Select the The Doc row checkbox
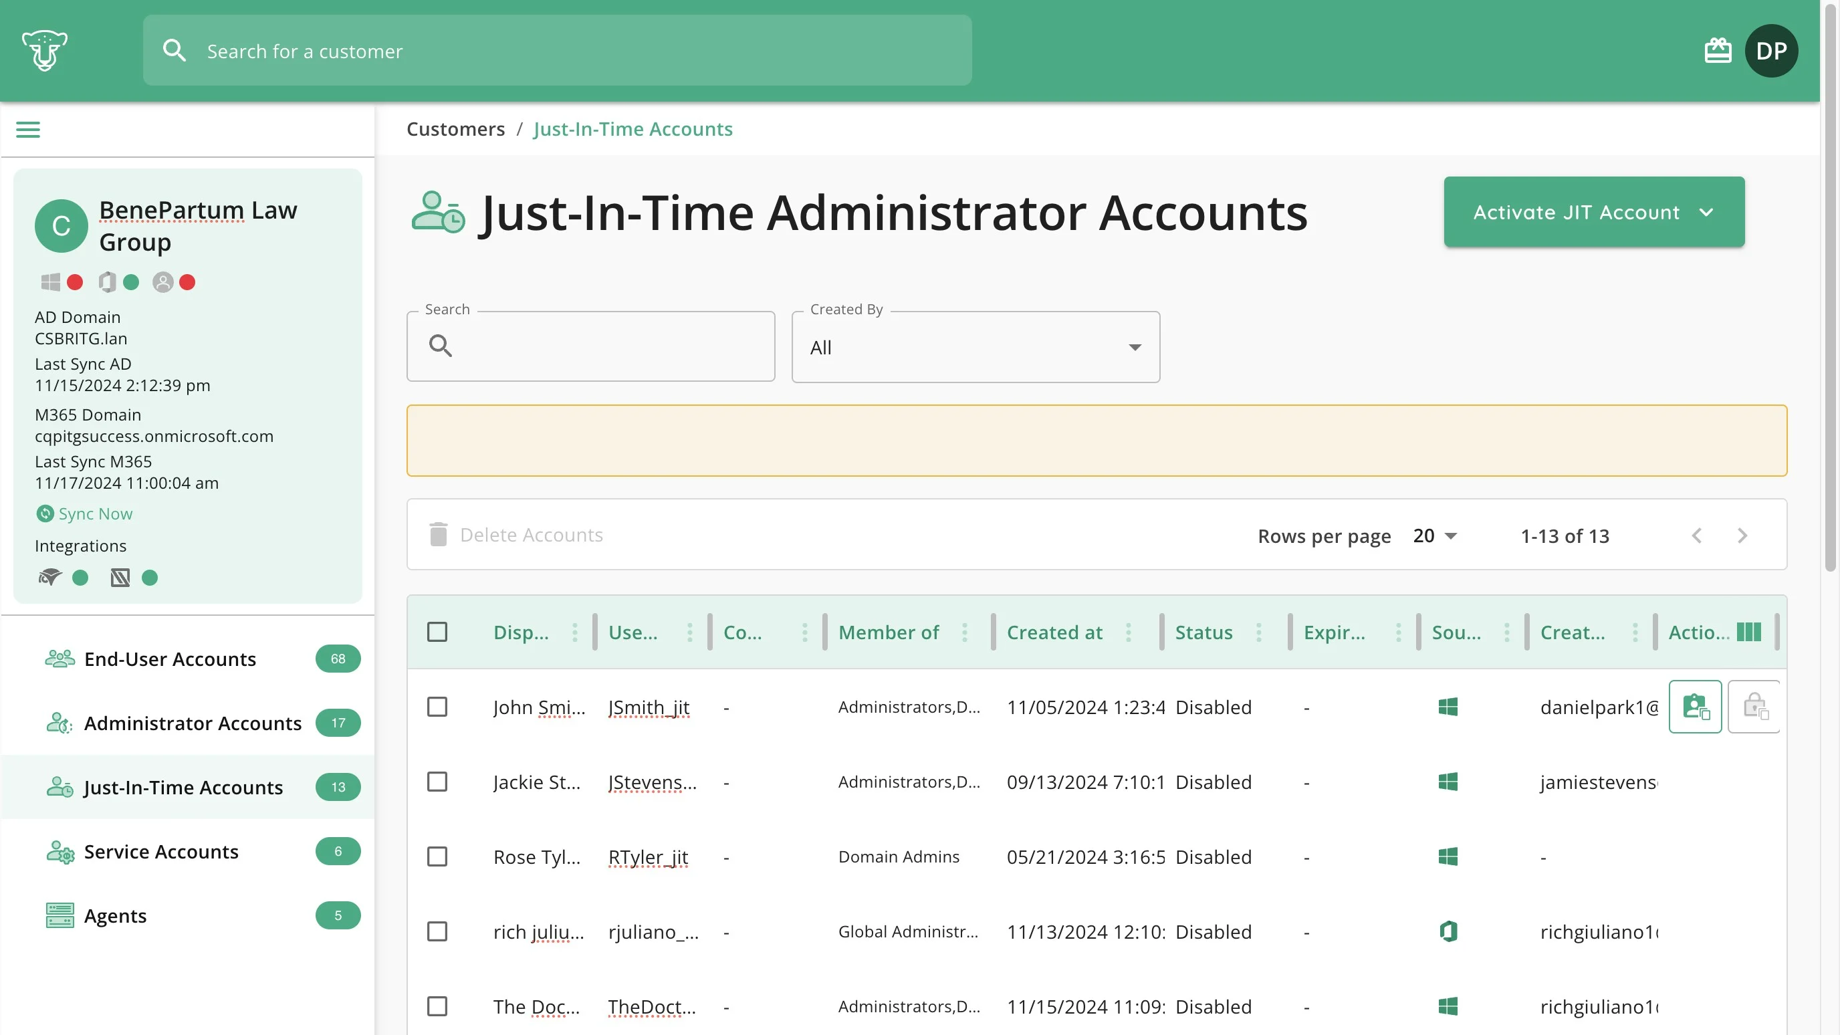 437,1006
